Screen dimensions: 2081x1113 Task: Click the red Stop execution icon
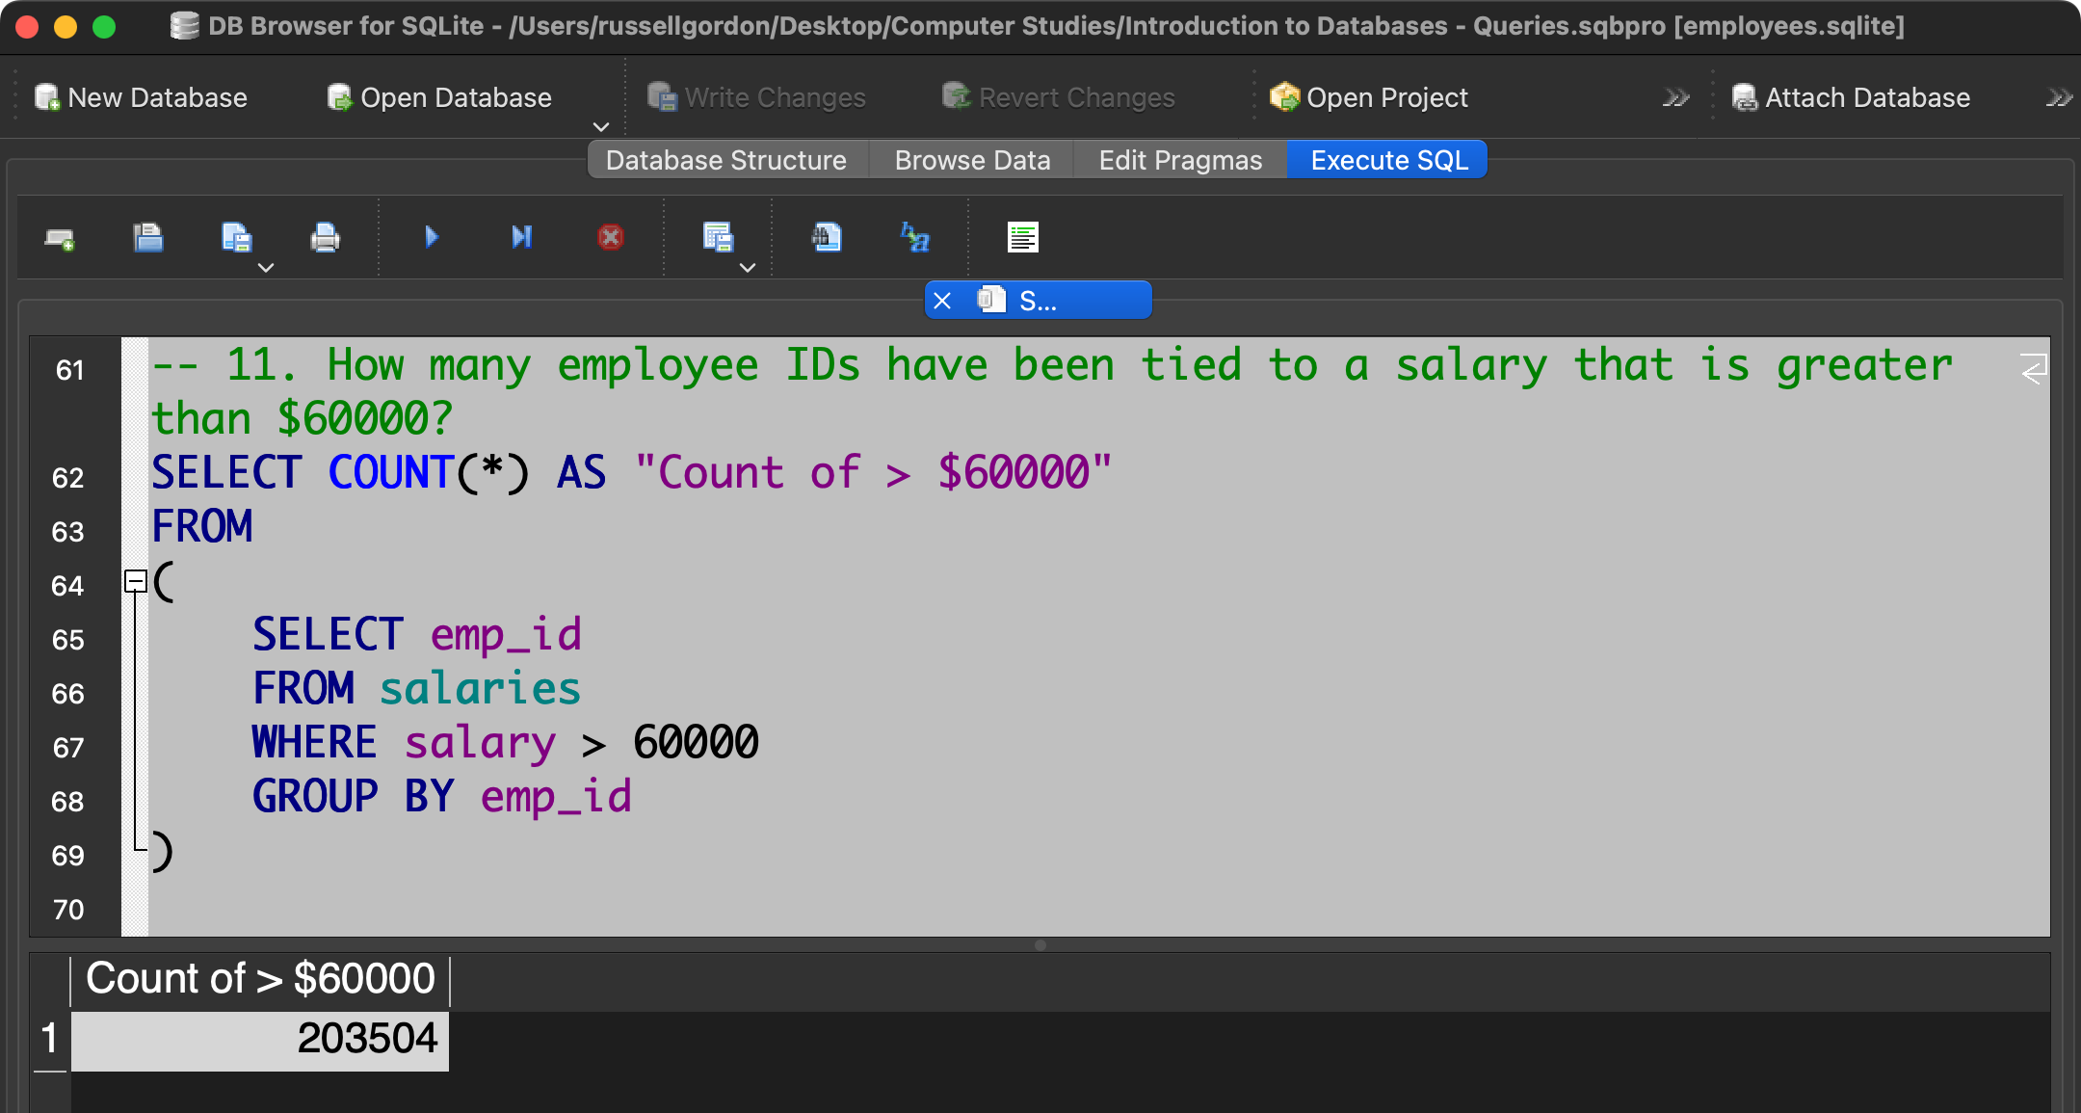pos(610,237)
